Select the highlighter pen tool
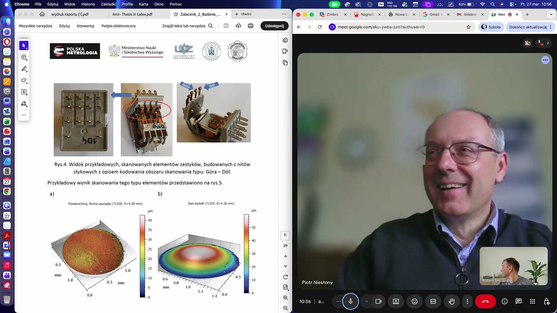557x313 pixels. 24,69
